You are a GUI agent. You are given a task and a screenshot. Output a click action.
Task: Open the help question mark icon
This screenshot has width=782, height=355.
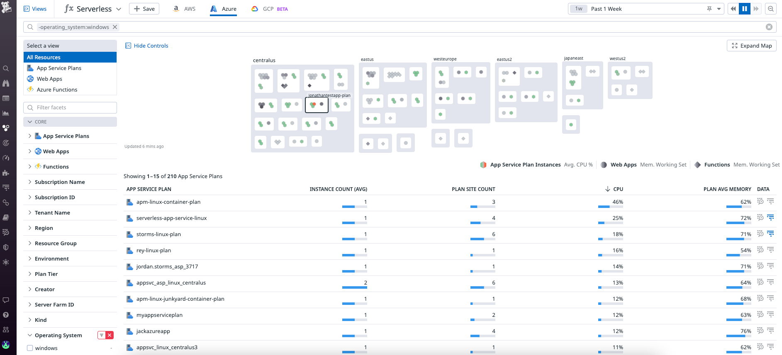click(6, 315)
